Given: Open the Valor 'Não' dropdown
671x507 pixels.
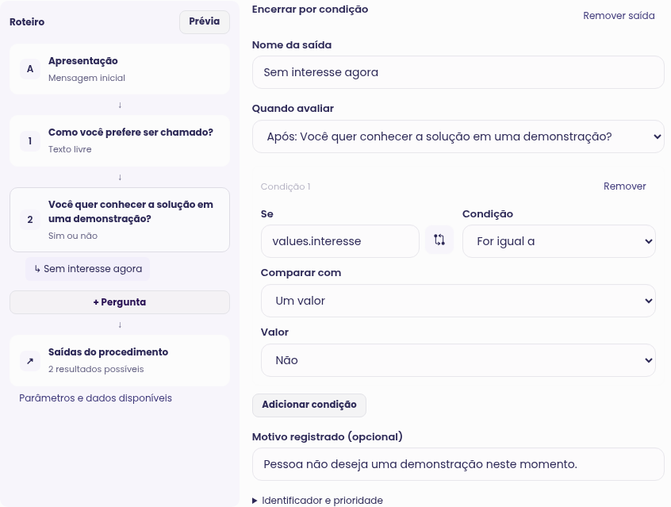Looking at the screenshot, I should point(458,360).
